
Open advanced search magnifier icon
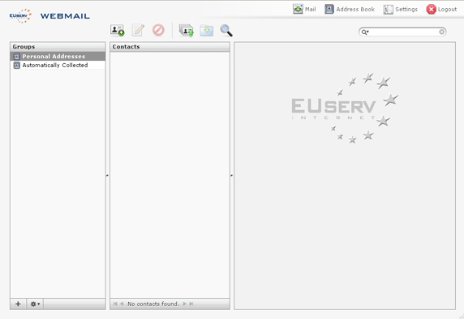226,31
